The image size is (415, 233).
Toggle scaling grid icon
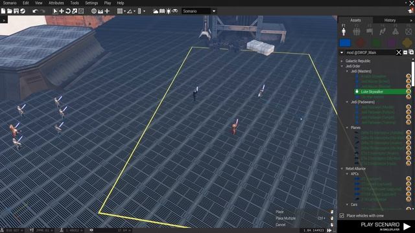(x=139, y=11)
